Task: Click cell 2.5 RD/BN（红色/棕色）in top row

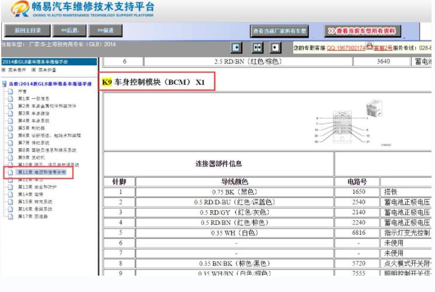Action: tap(248, 61)
